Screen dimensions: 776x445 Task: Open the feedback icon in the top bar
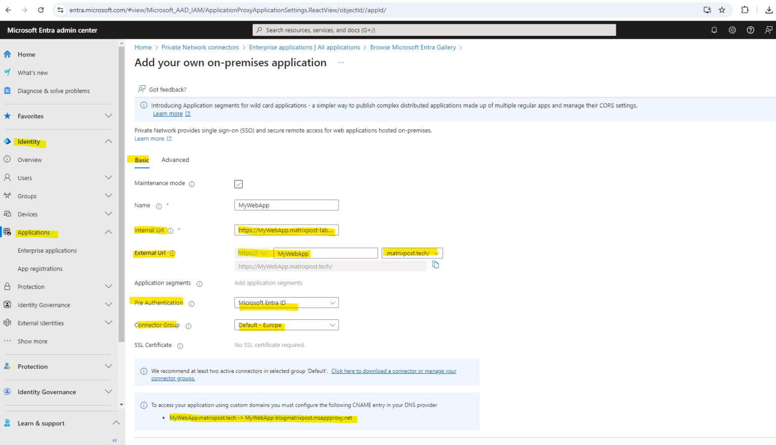pos(768,30)
